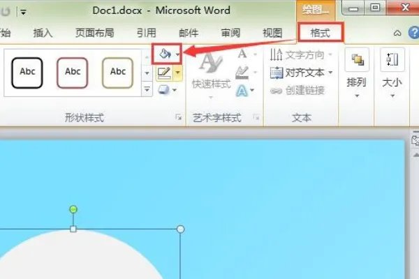
Task: Click the Text Outline icon
Action: 242,73
